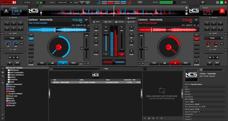
Task: Click deck B volume fader in mixer
Action: pos(122,50)
